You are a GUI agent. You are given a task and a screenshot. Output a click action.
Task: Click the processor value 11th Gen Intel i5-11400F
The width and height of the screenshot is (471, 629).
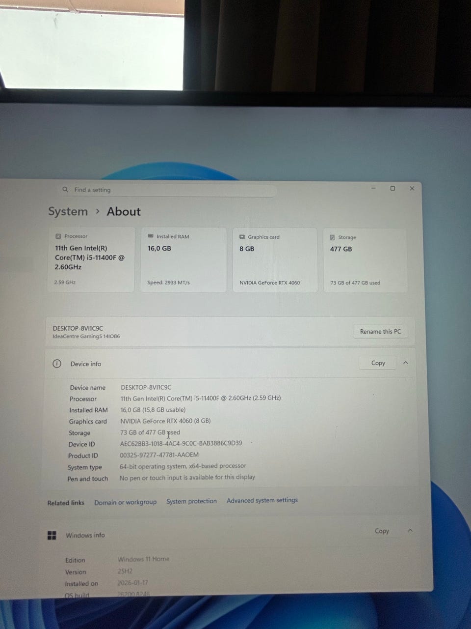click(x=201, y=398)
